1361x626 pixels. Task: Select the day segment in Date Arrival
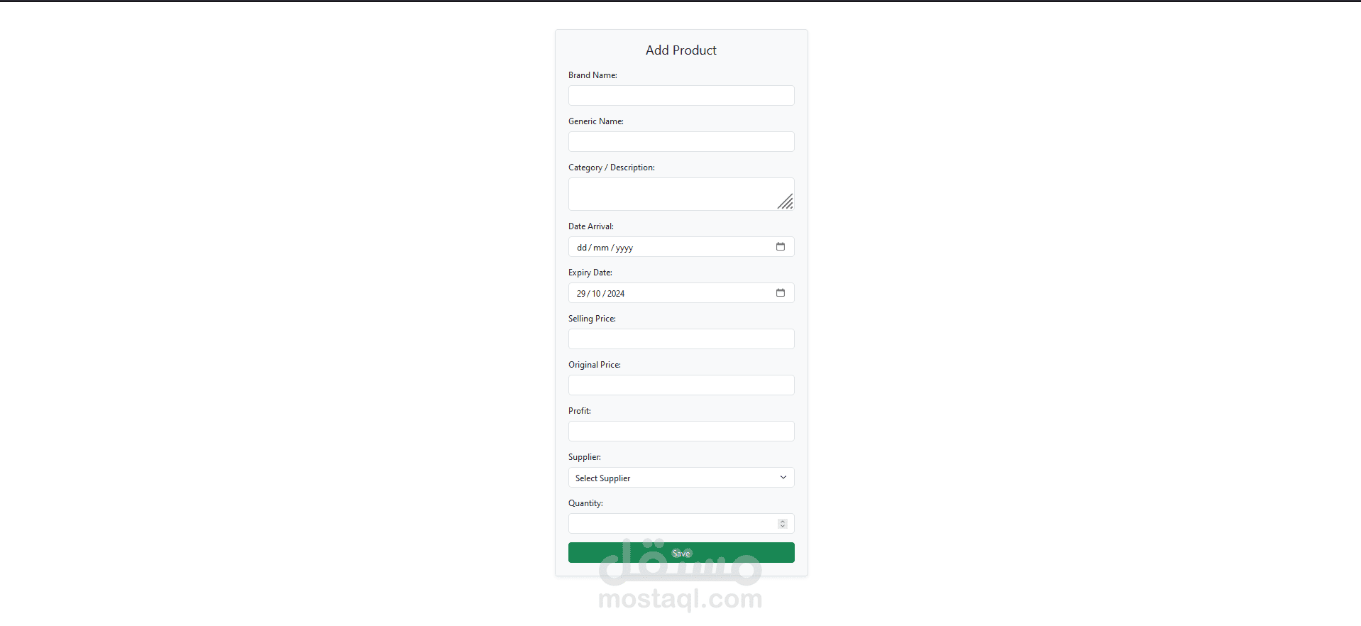click(x=582, y=248)
